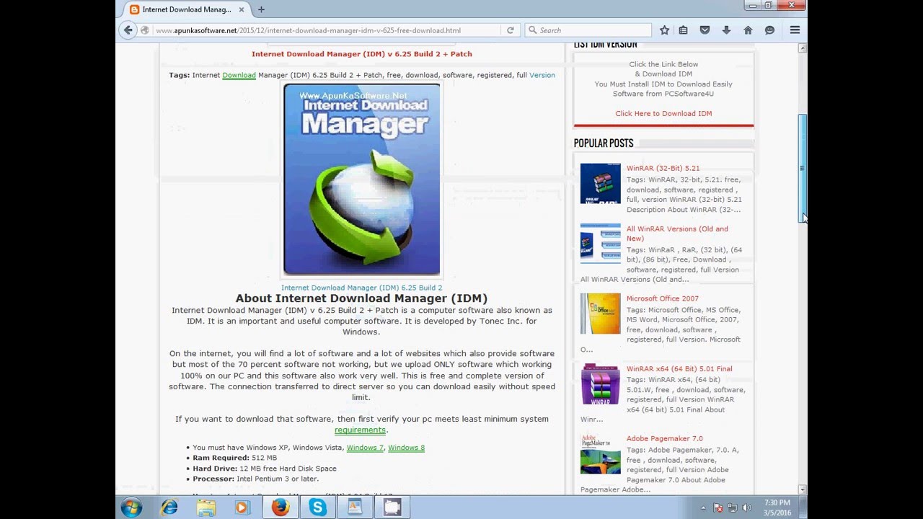Click the green Download tag link

239,75
